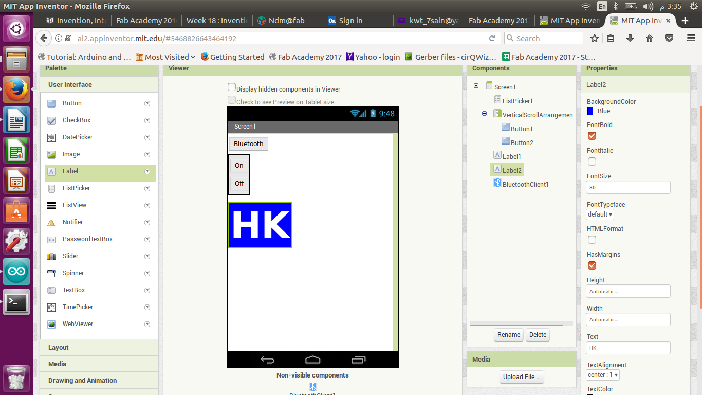The width and height of the screenshot is (702, 395).
Task: Click the On button in the viewer
Action: pos(239,166)
